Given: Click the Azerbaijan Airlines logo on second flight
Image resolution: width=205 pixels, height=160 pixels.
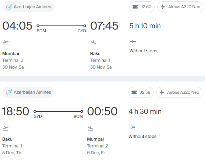Looking at the screenshot, I should click(x=9, y=92).
